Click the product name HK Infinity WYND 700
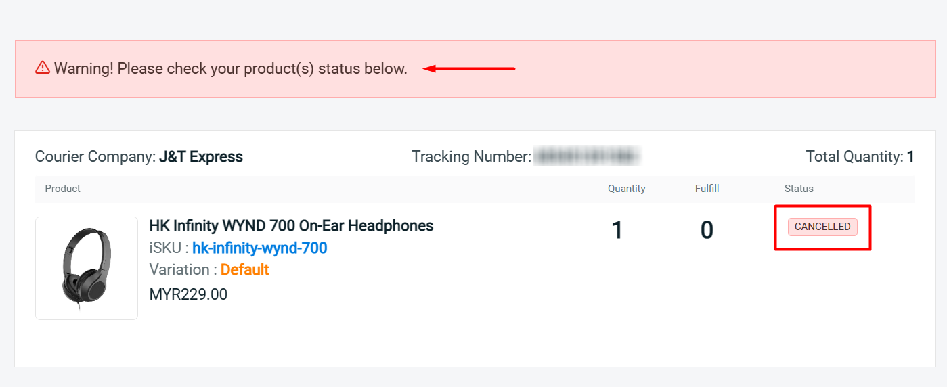 [291, 226]
